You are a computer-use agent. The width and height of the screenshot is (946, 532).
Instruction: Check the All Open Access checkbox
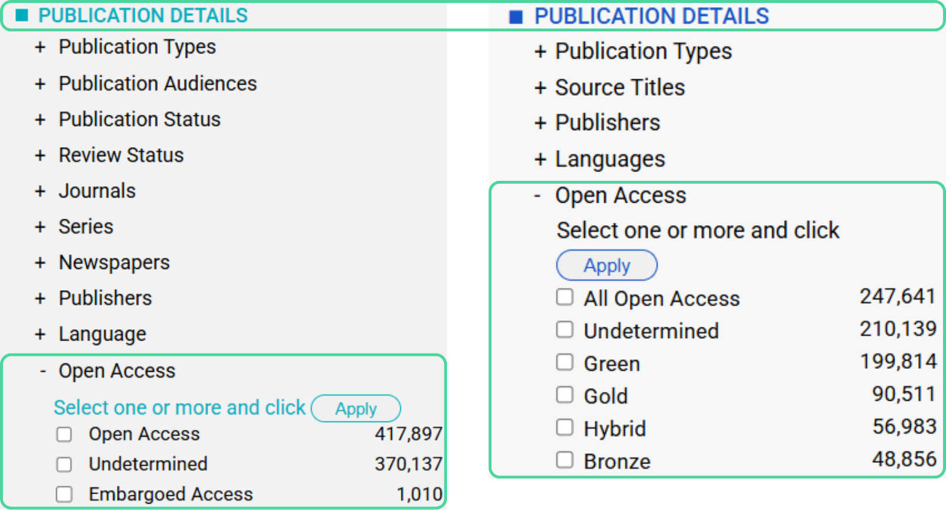(x=565, y=297)
